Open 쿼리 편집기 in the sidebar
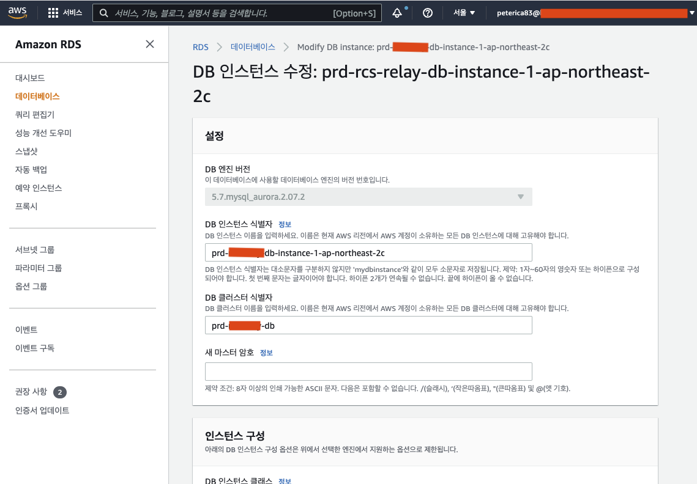697x484 pixels. (35, 114)
